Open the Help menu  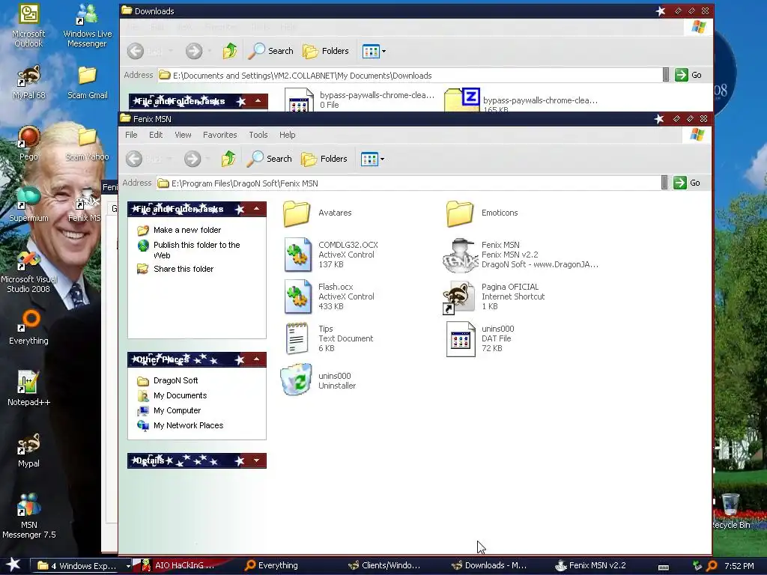point(287,135)
